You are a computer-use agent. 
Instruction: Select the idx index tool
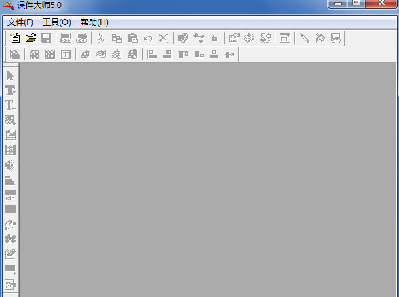(10, 195)
